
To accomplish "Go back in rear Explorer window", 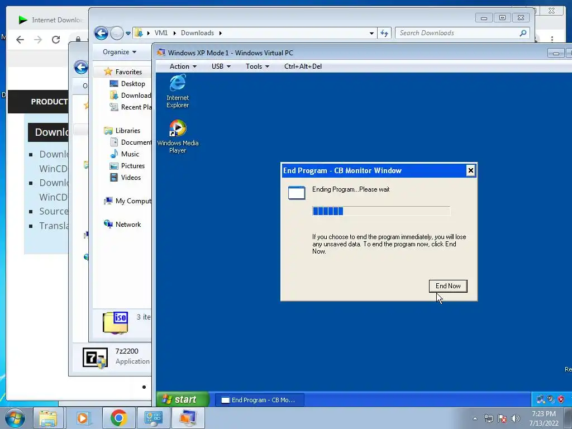I will (x=81, y=67).
